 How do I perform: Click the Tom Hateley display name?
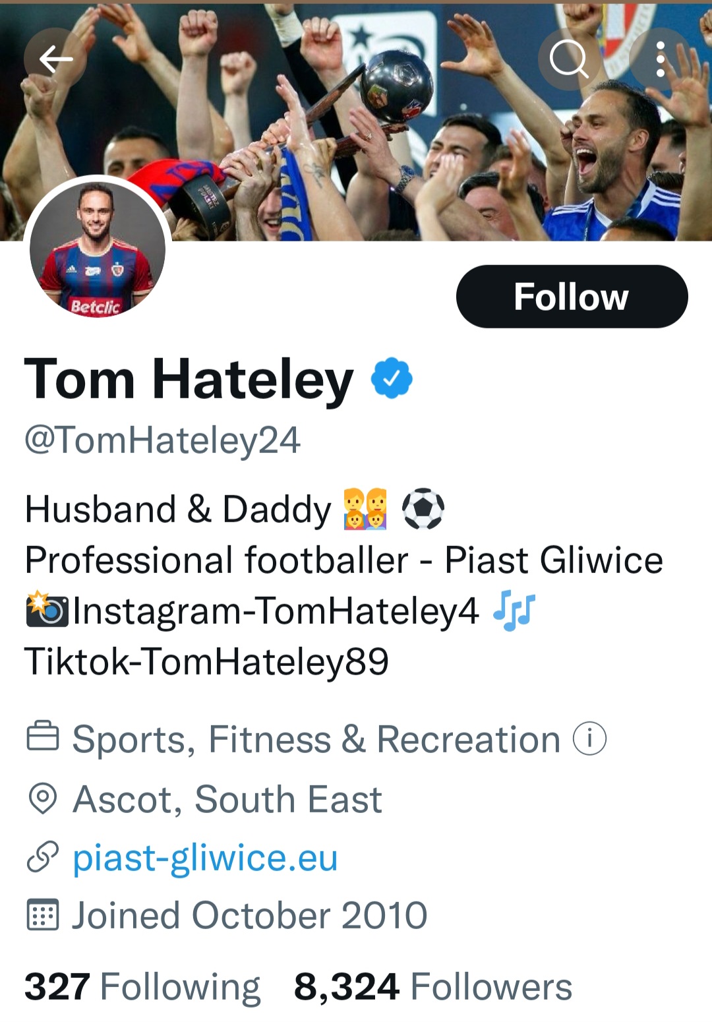pos(185,378)
